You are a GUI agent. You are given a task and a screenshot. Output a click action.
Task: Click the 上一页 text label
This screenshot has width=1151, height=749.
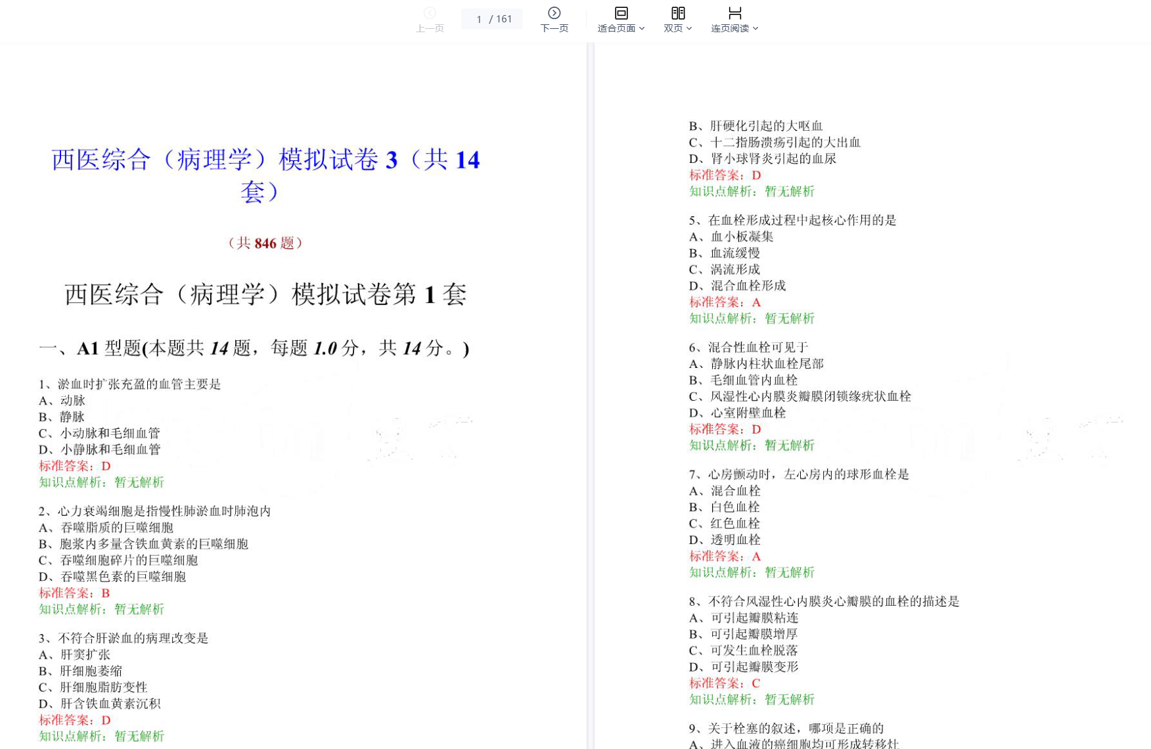430,28
